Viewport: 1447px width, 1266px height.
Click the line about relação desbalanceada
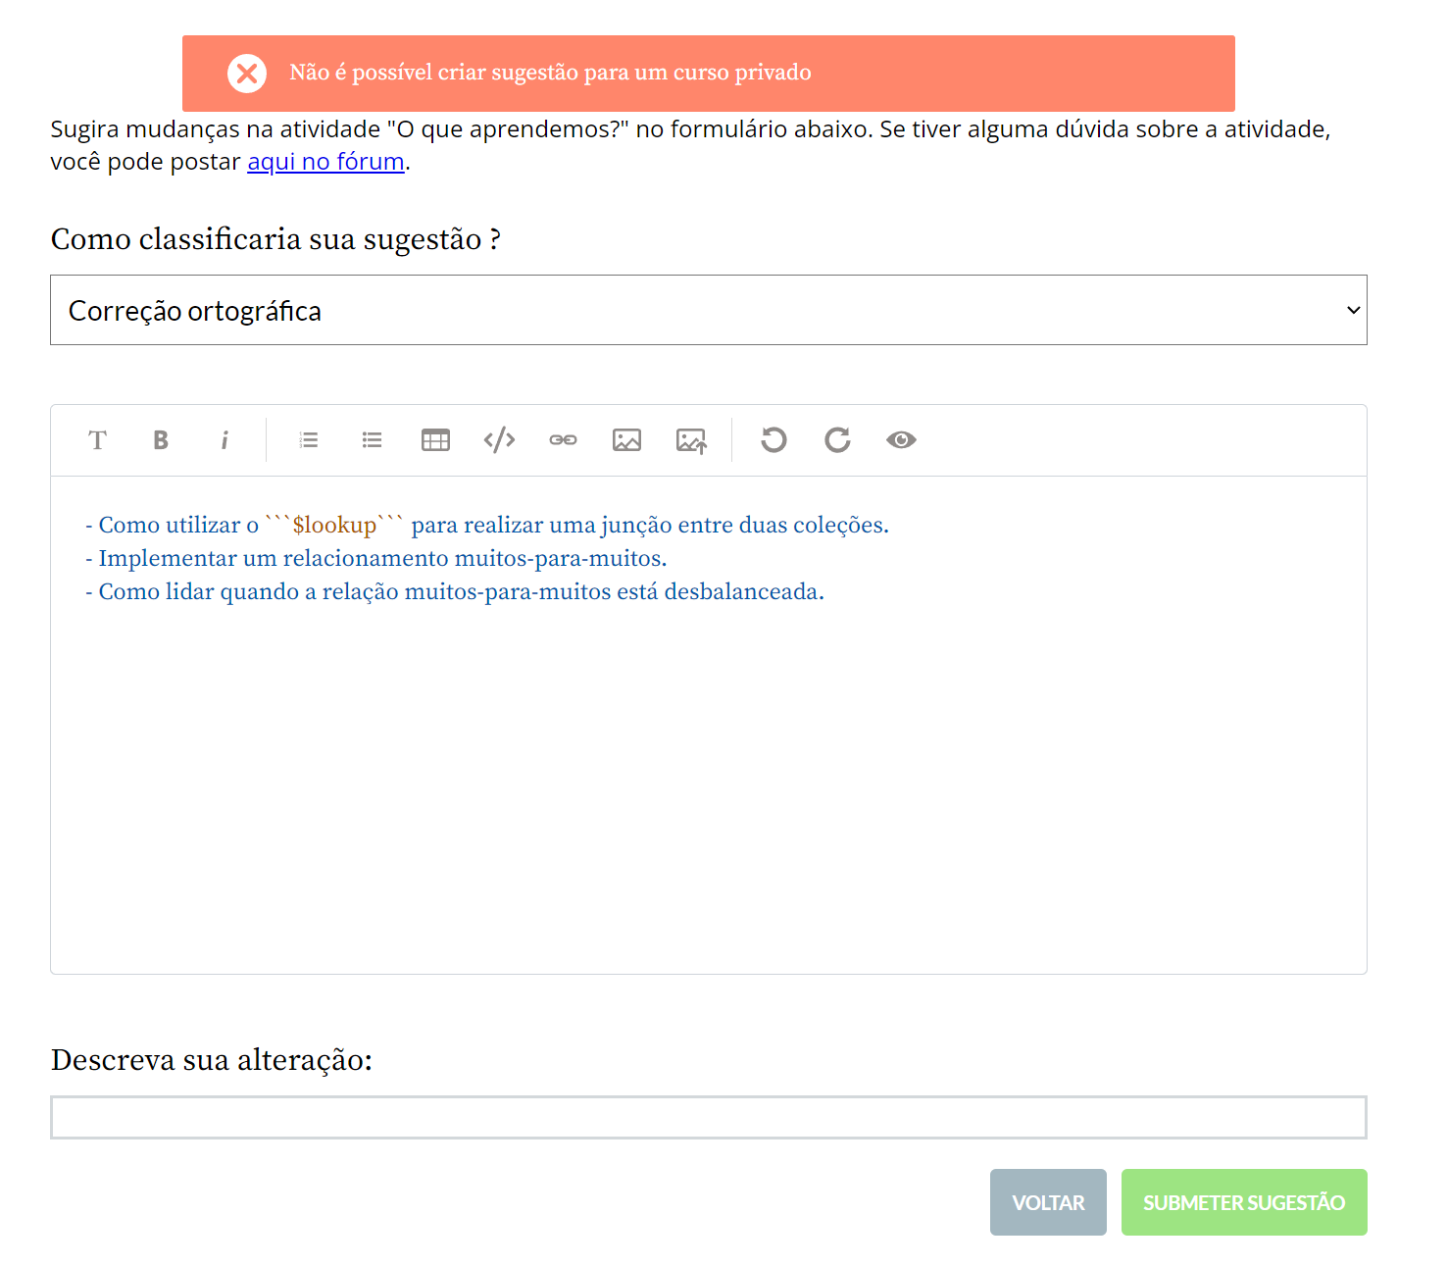[455, 592]
